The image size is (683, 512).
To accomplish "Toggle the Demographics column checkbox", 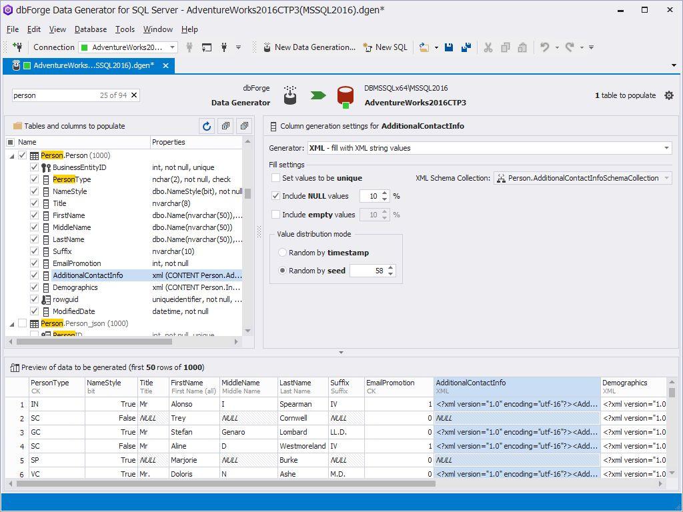I will click(x=34, y=287).
